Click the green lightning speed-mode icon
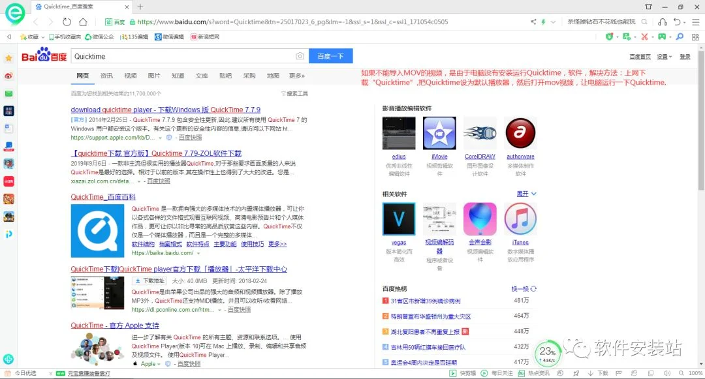The width and height of the screenshot is (705, 379). (543, 22)
